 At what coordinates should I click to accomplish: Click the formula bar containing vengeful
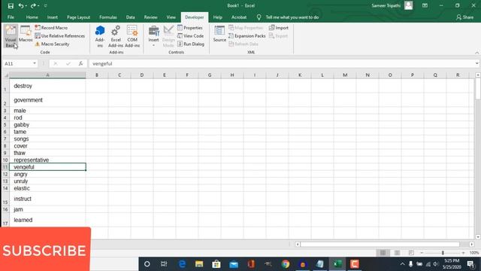283,63
